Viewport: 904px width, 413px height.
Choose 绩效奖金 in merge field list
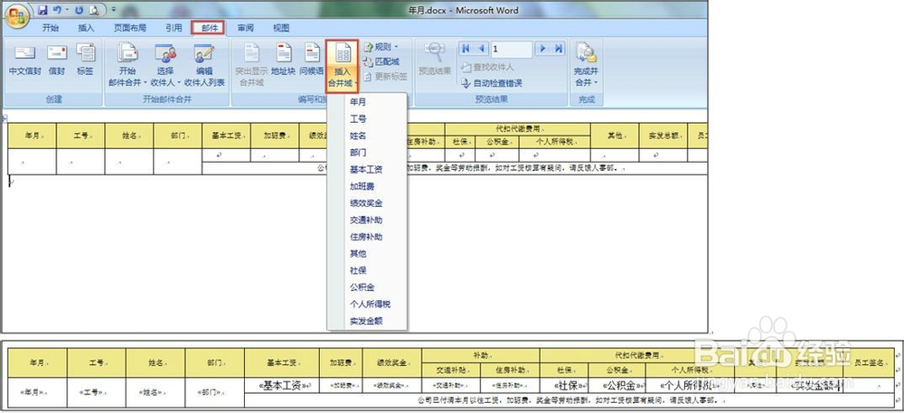point(366,203)
